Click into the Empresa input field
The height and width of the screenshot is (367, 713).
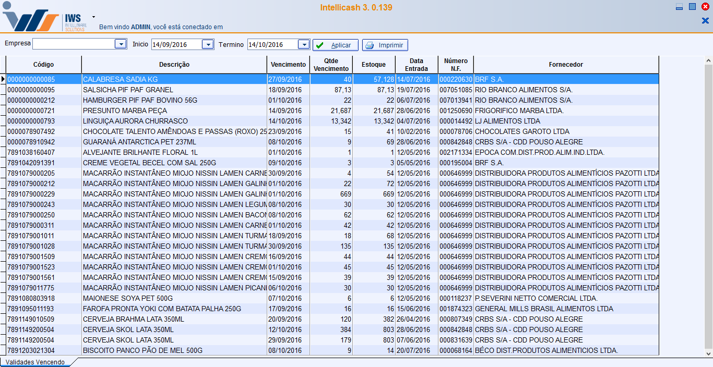tap(74, 44)
